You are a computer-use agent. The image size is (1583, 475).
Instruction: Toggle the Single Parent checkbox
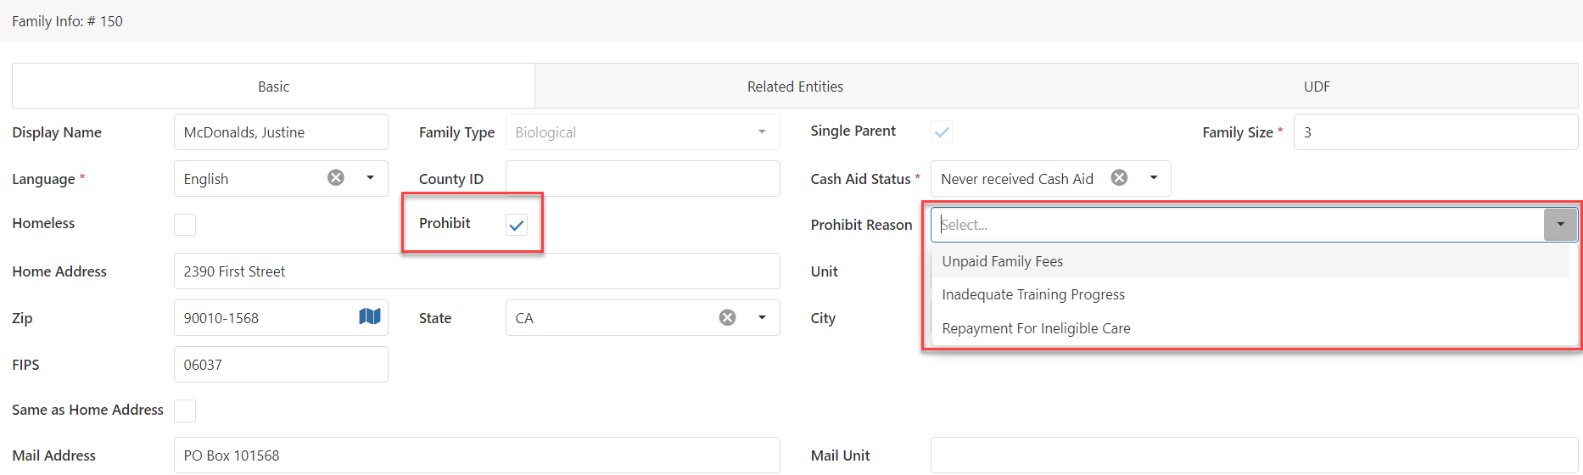point(942,132)
